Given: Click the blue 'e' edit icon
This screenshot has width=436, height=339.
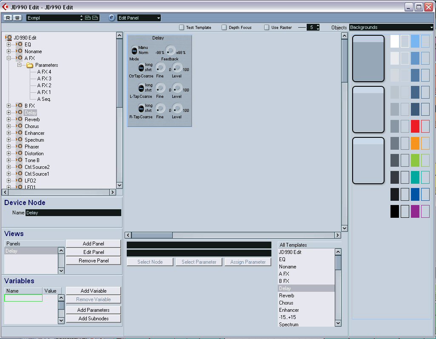Looking at the screenshot, I should coord(111,17).
